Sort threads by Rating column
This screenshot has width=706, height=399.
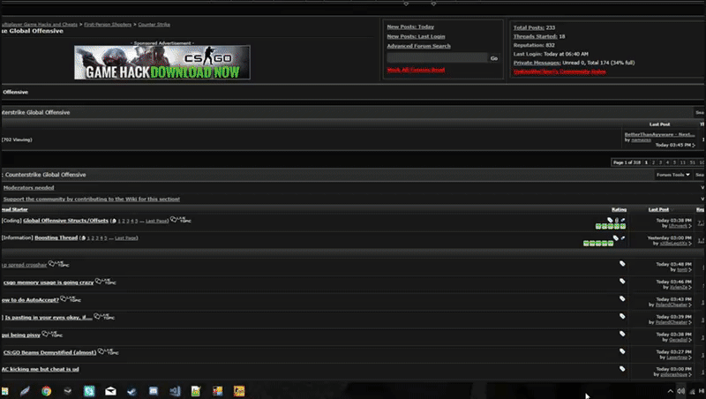tap(619, 209)
